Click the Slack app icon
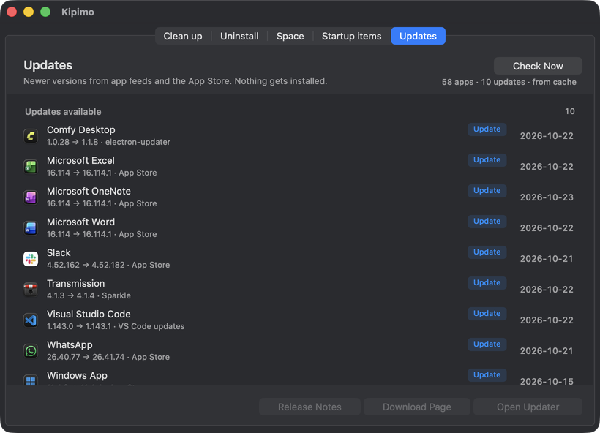 pyautogui.click(x=31, y=259)
